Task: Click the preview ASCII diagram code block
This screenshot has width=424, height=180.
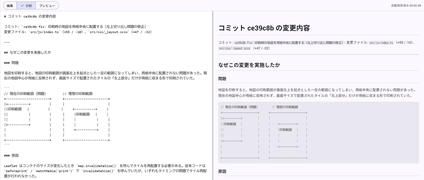Action: [319, 133]
